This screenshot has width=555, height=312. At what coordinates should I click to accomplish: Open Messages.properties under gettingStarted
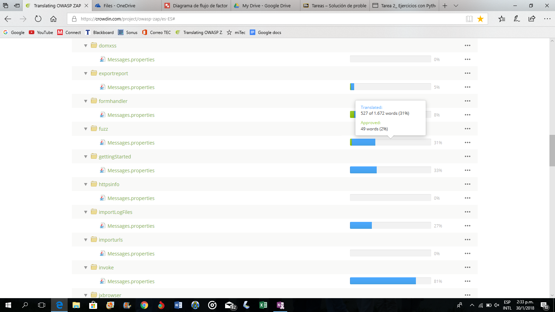(x=131, y=171)
